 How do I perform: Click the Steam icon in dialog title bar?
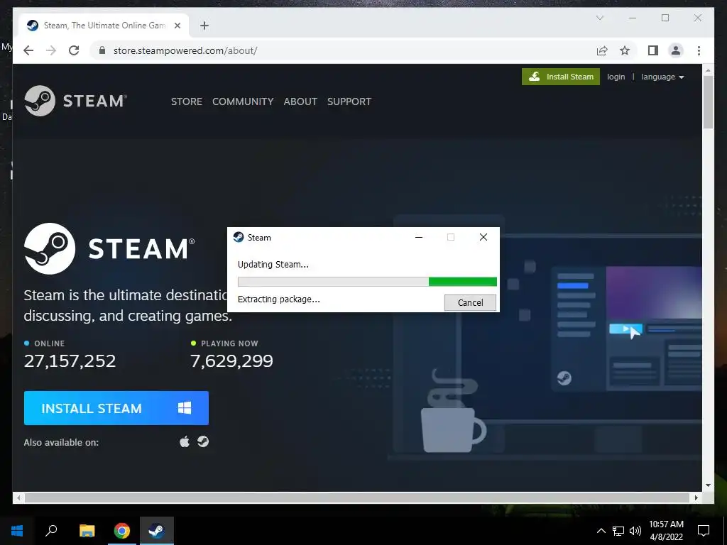[x=239, y=237]
